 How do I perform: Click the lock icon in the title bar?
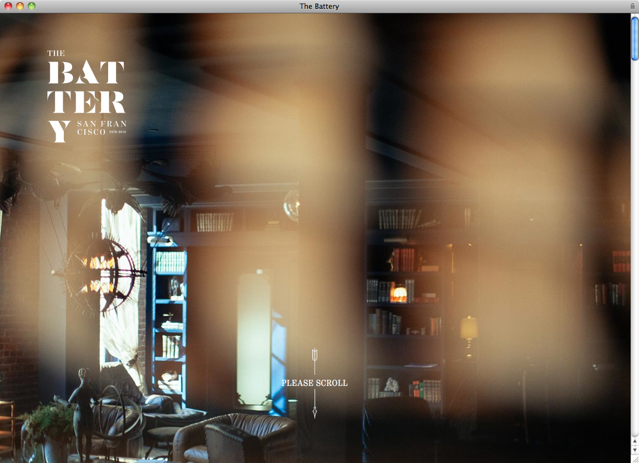[632, 6]
